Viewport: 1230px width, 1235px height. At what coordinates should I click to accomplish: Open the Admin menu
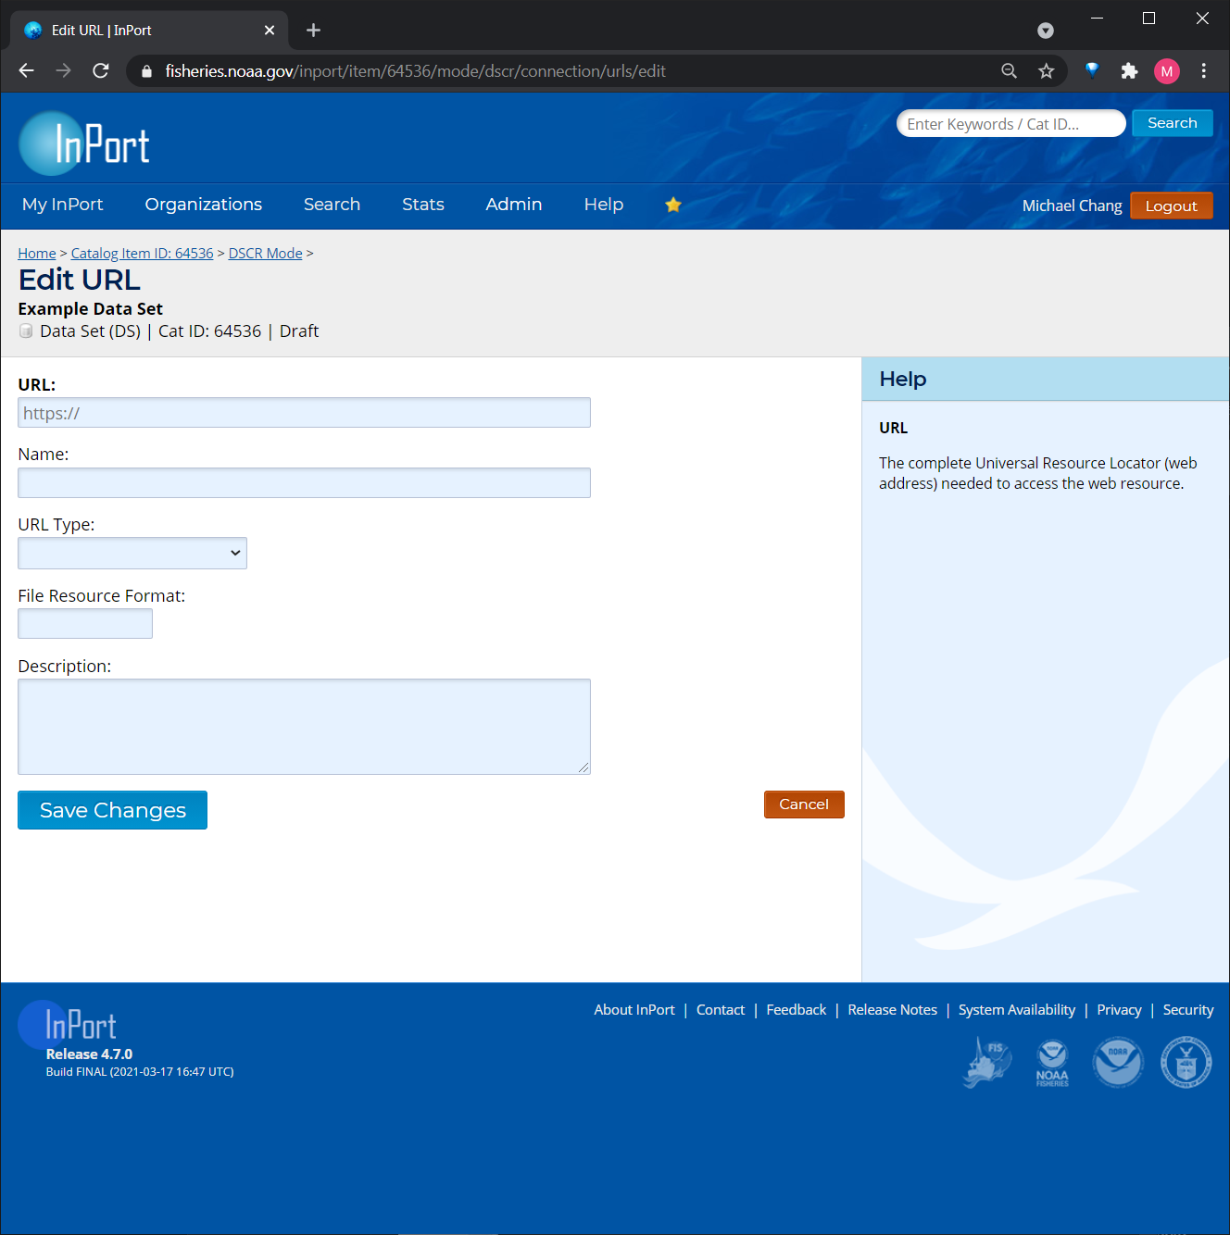[x=514, y=205]
